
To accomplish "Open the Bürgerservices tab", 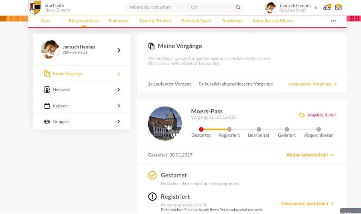I will 84,21.
